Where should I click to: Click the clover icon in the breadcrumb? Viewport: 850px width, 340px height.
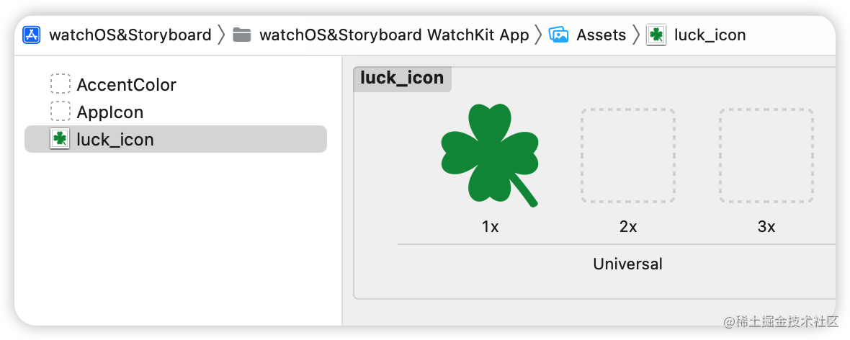(x=656, y=35)
